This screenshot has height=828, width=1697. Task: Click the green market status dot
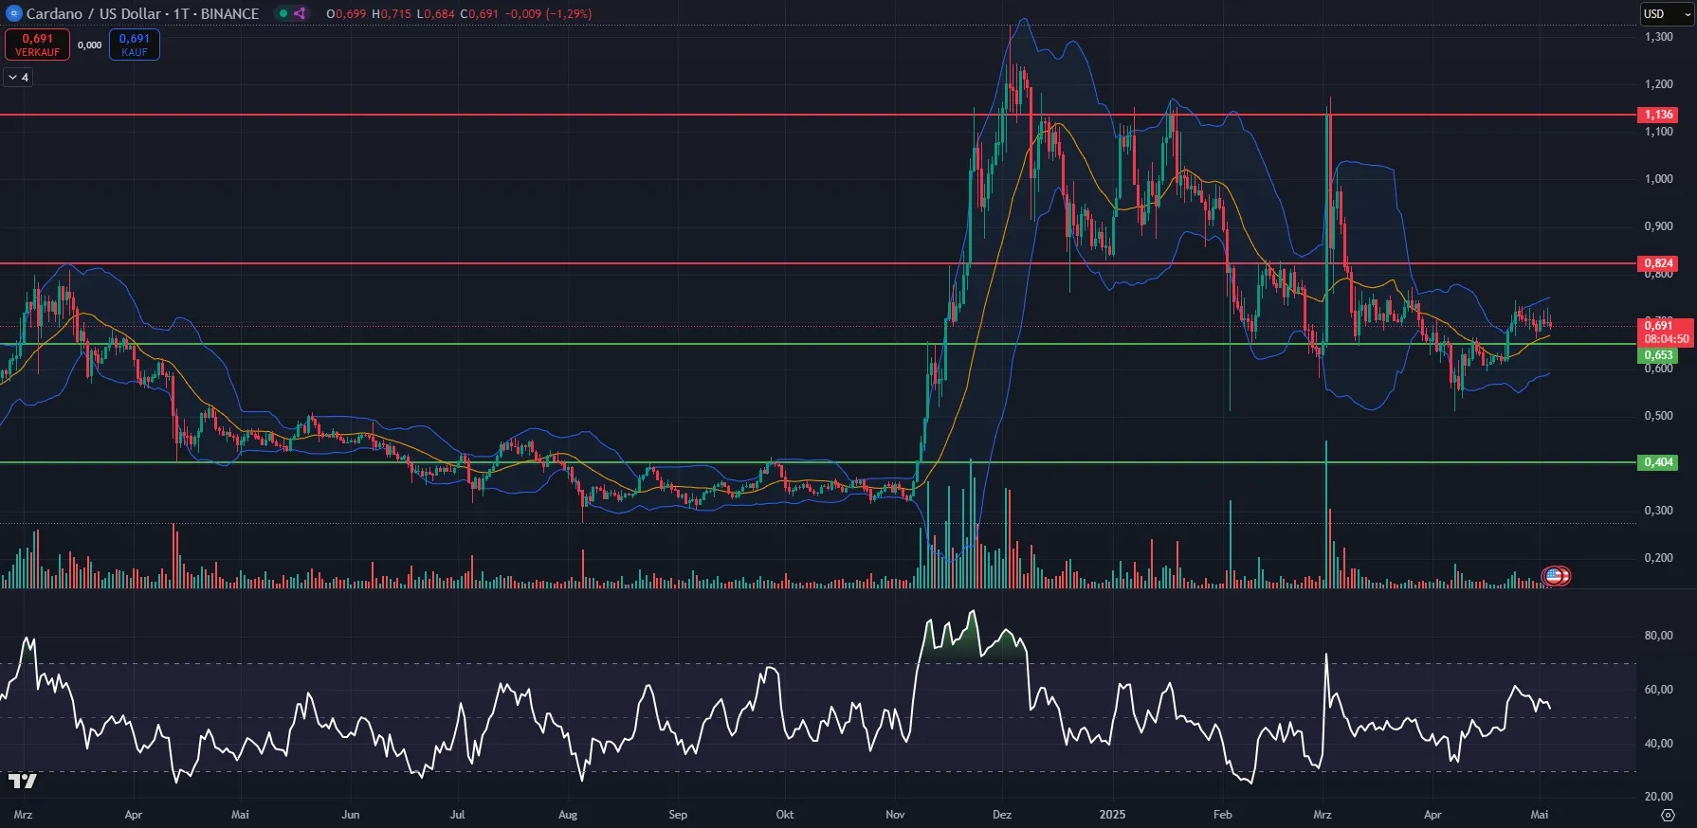283,13
